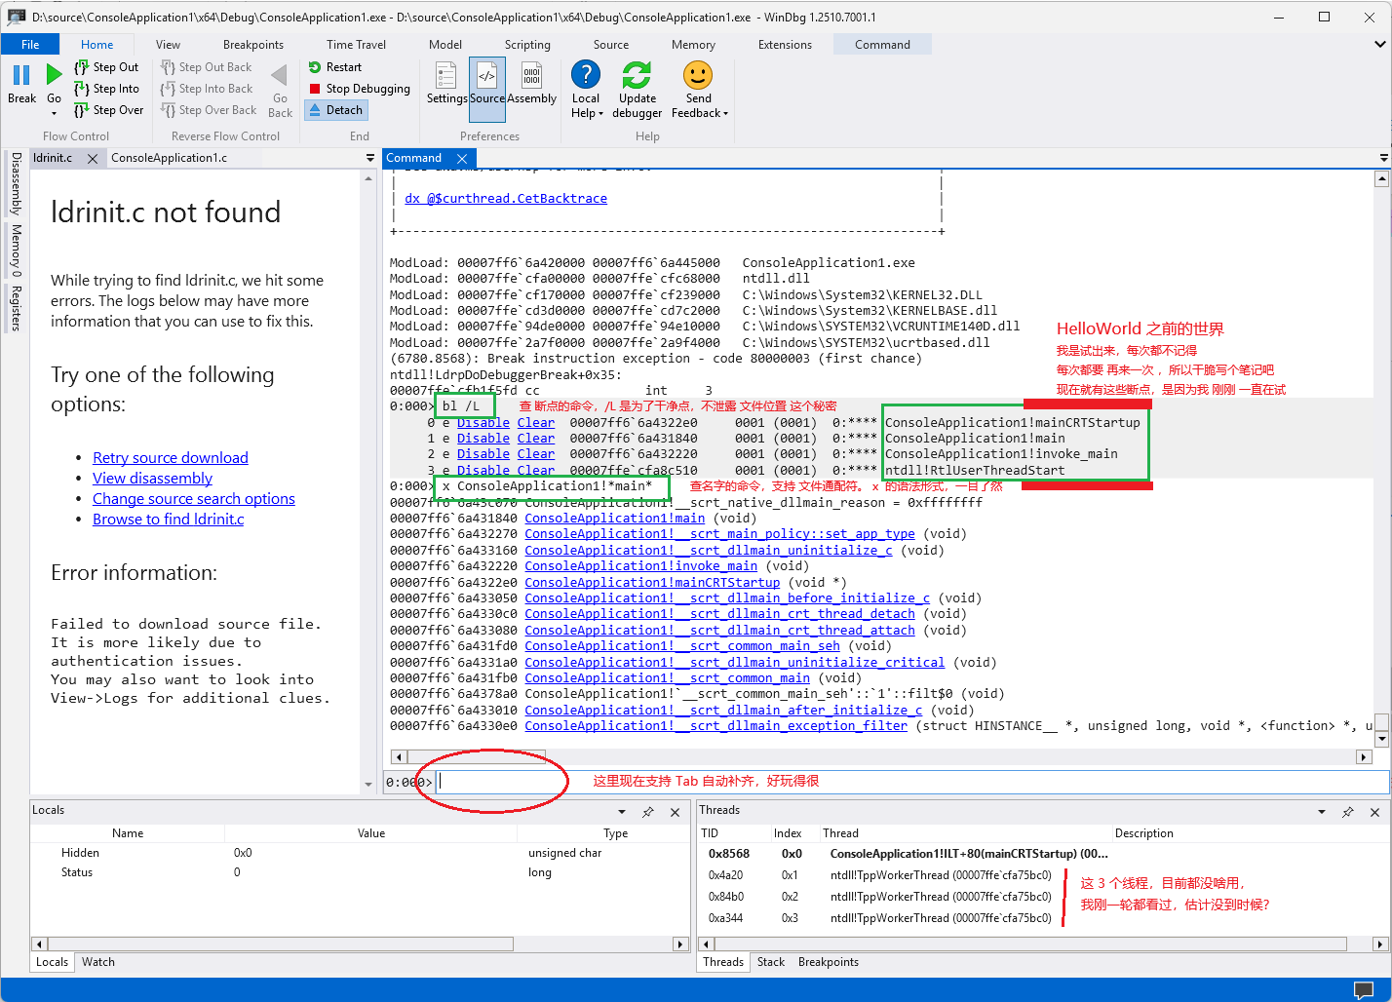Open the Disassembly side panel

pyautogui.click(x=16, y=183)
